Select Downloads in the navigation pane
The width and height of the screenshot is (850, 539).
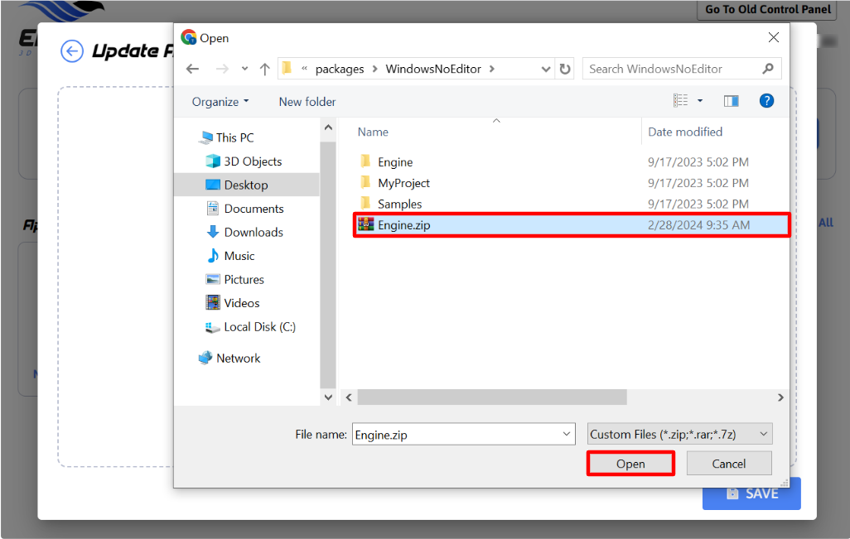253,233
